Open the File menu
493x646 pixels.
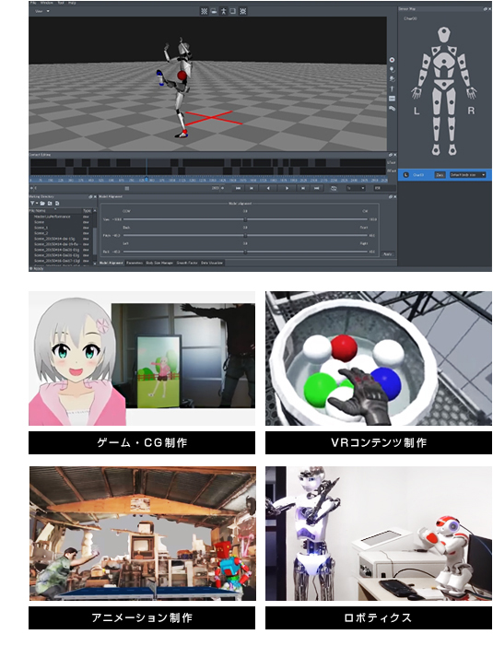(x=33, y=3)
